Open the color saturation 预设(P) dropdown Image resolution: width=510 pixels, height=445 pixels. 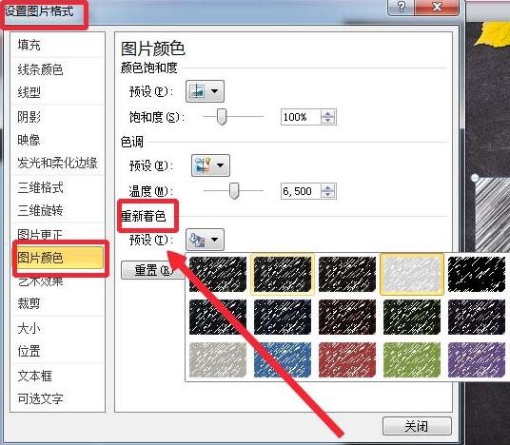pyautogui.click(x=205, y=91)
